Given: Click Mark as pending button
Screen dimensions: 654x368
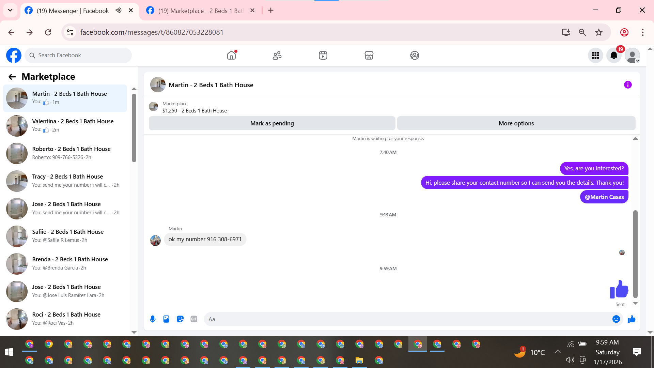Looking at the screenshot, I should [272, 123].
